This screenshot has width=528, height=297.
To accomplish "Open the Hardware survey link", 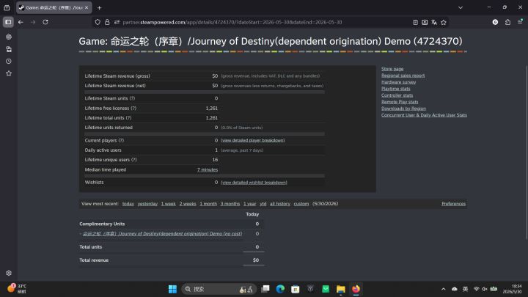I will [398, 82].
